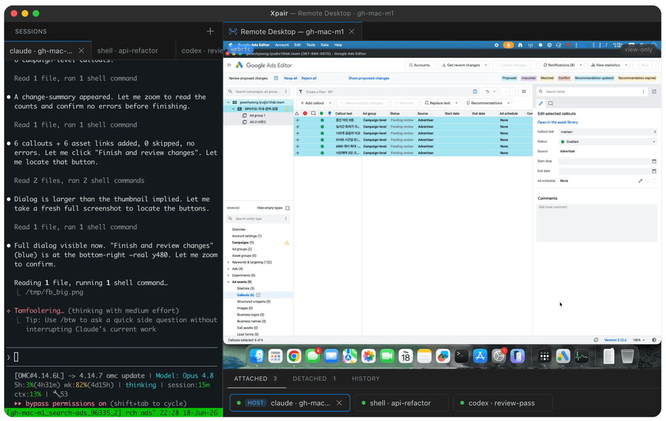Click the Search campaigns, ad groups field
The height and width of the screenshot is (421, 666).
pos(257,92)
